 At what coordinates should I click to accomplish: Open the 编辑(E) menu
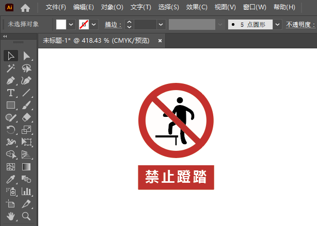click(x=84, y=7)
